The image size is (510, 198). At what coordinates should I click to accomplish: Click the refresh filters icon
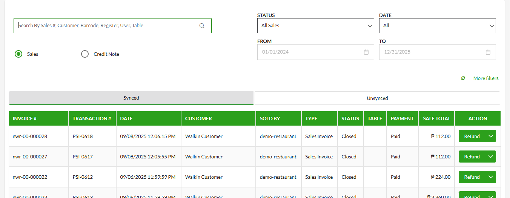(x=463, y=78)
